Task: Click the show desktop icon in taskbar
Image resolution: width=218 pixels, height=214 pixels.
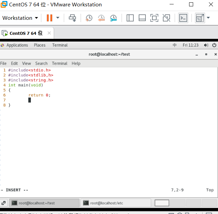Action: [x=3, y=203]
